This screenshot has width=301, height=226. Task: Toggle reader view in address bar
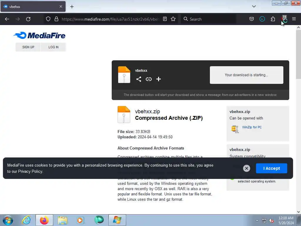pos(165,19)
